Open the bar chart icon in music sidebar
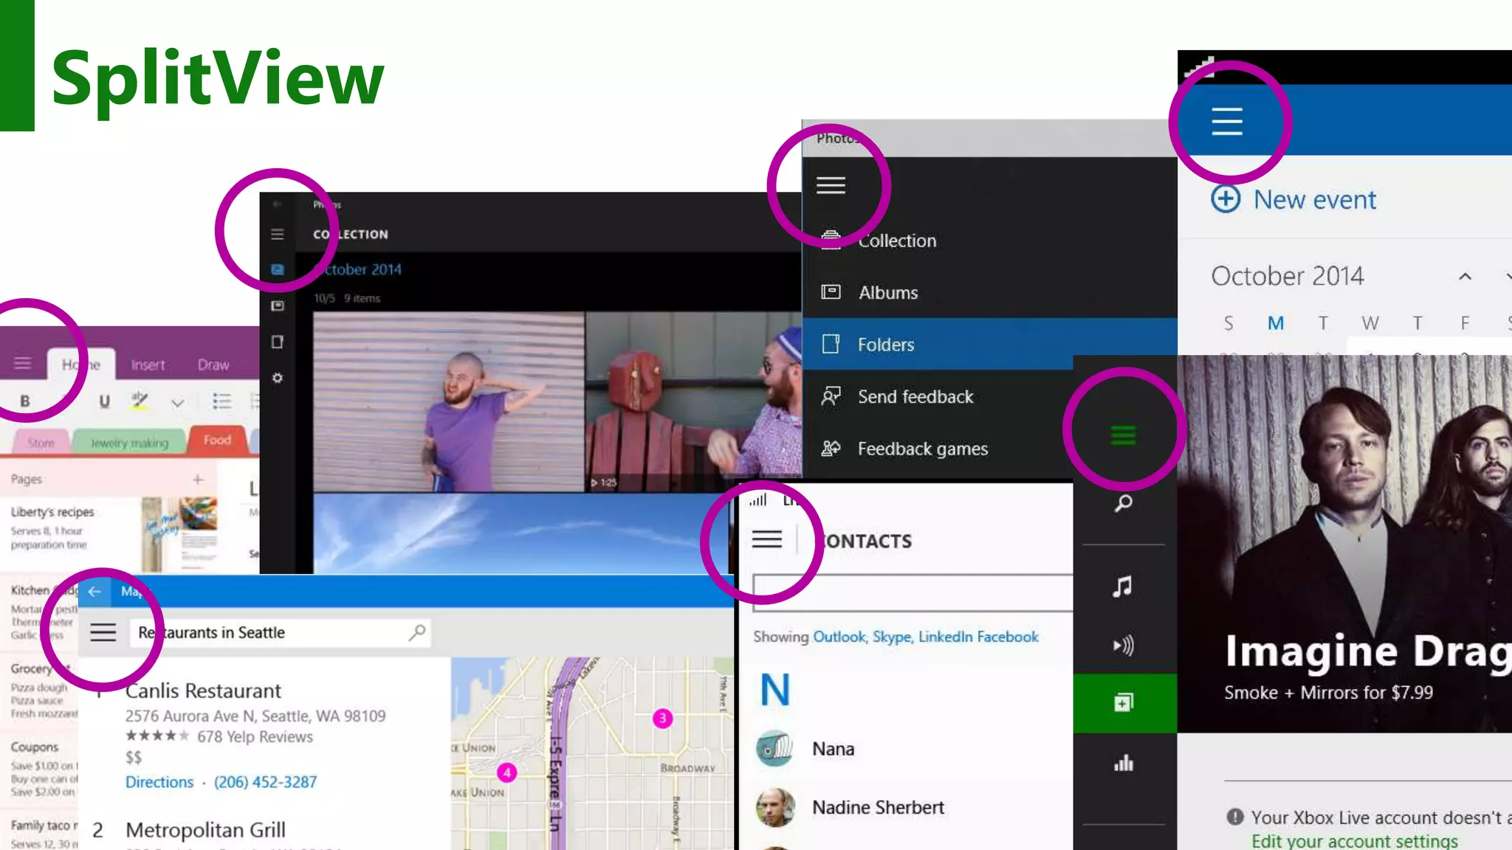Viewport: 1512px width, 850px height. click(x=1123, y=763)
